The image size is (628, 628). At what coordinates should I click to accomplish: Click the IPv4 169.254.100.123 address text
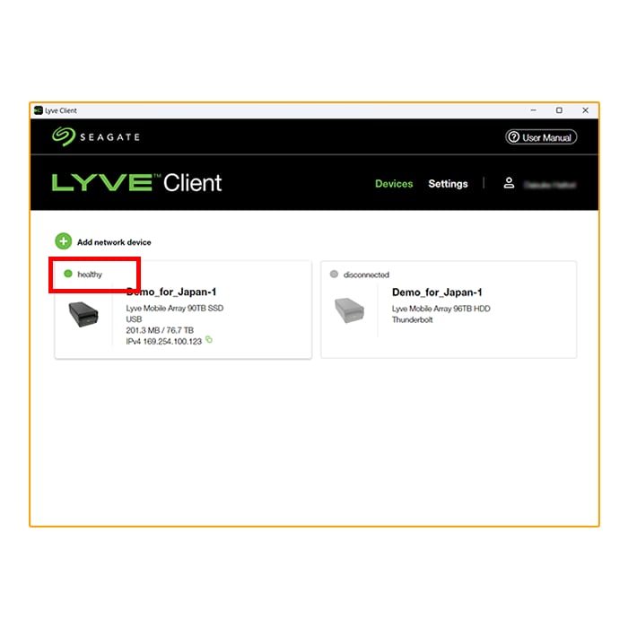[164, 341]
